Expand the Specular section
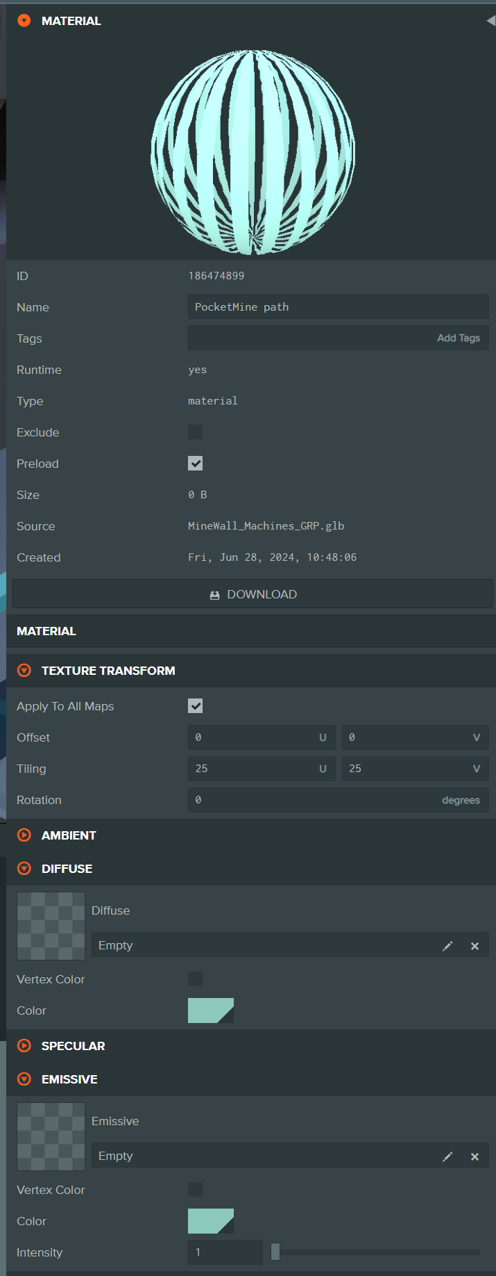Screen dimensions: 496x1276 pyautogui.click(x=24, y=1046)
